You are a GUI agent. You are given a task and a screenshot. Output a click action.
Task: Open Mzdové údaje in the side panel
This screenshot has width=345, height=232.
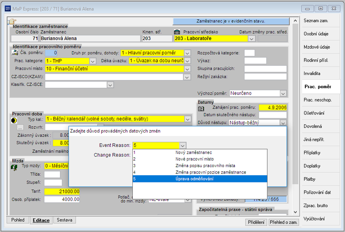pos(317,47)
